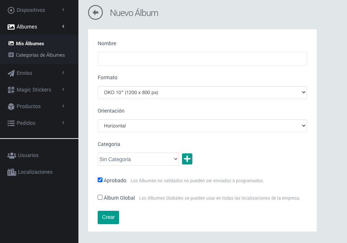The image size is (347, 243).
Task: Click the Álbumes picture icon
Action: click(x=11, y=27)
